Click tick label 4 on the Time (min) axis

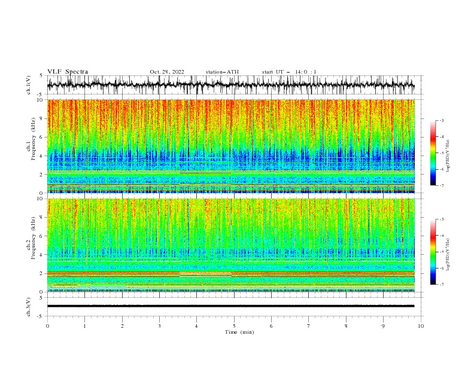point(196,326)
